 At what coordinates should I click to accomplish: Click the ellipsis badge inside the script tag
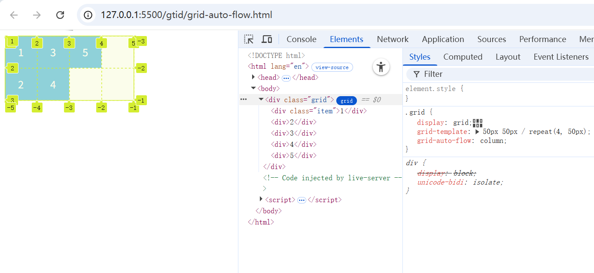302,200
